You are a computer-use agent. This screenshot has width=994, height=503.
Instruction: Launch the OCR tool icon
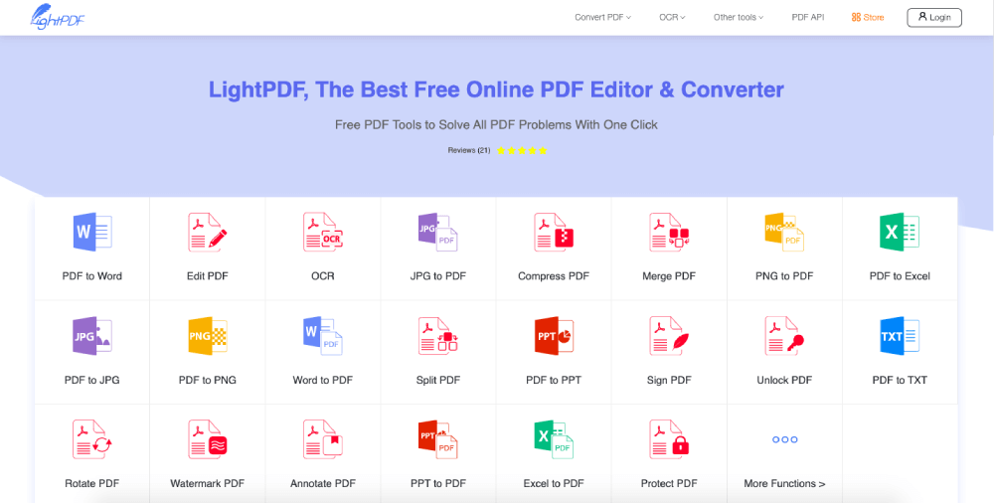tap(323, 233)
